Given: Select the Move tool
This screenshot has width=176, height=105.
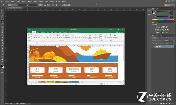Looking at the screenshot, I should pos(2,11).
